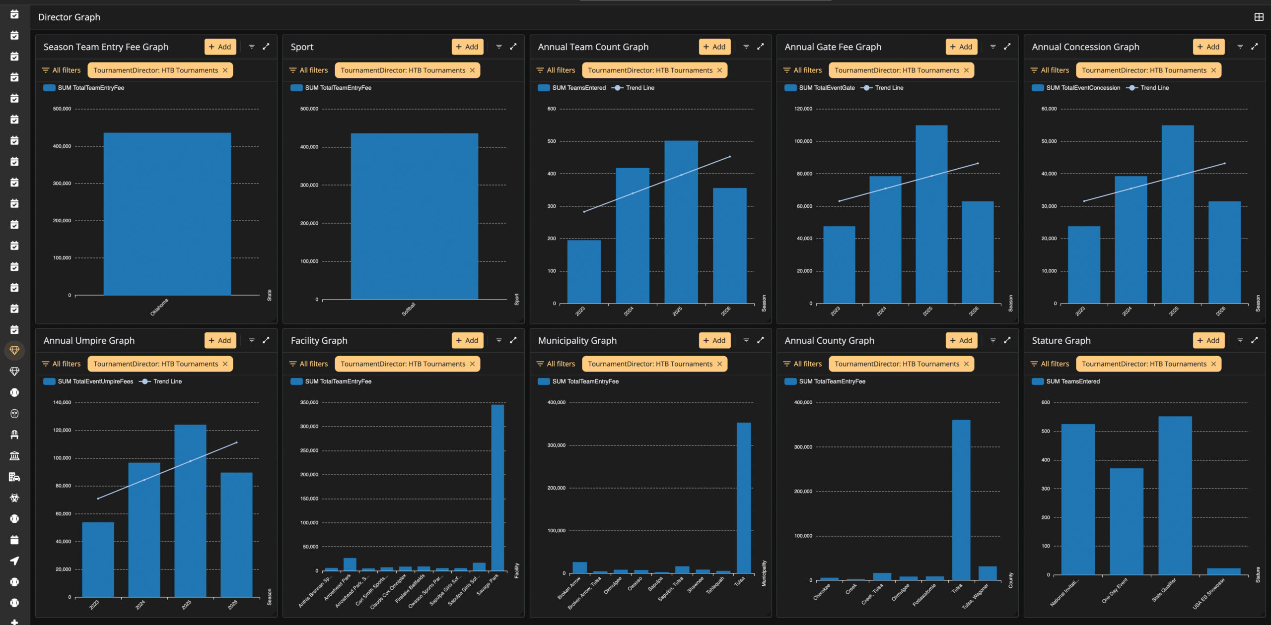Click Add button in Stature Graph

pyautogui.click(x=1208, y=340)
